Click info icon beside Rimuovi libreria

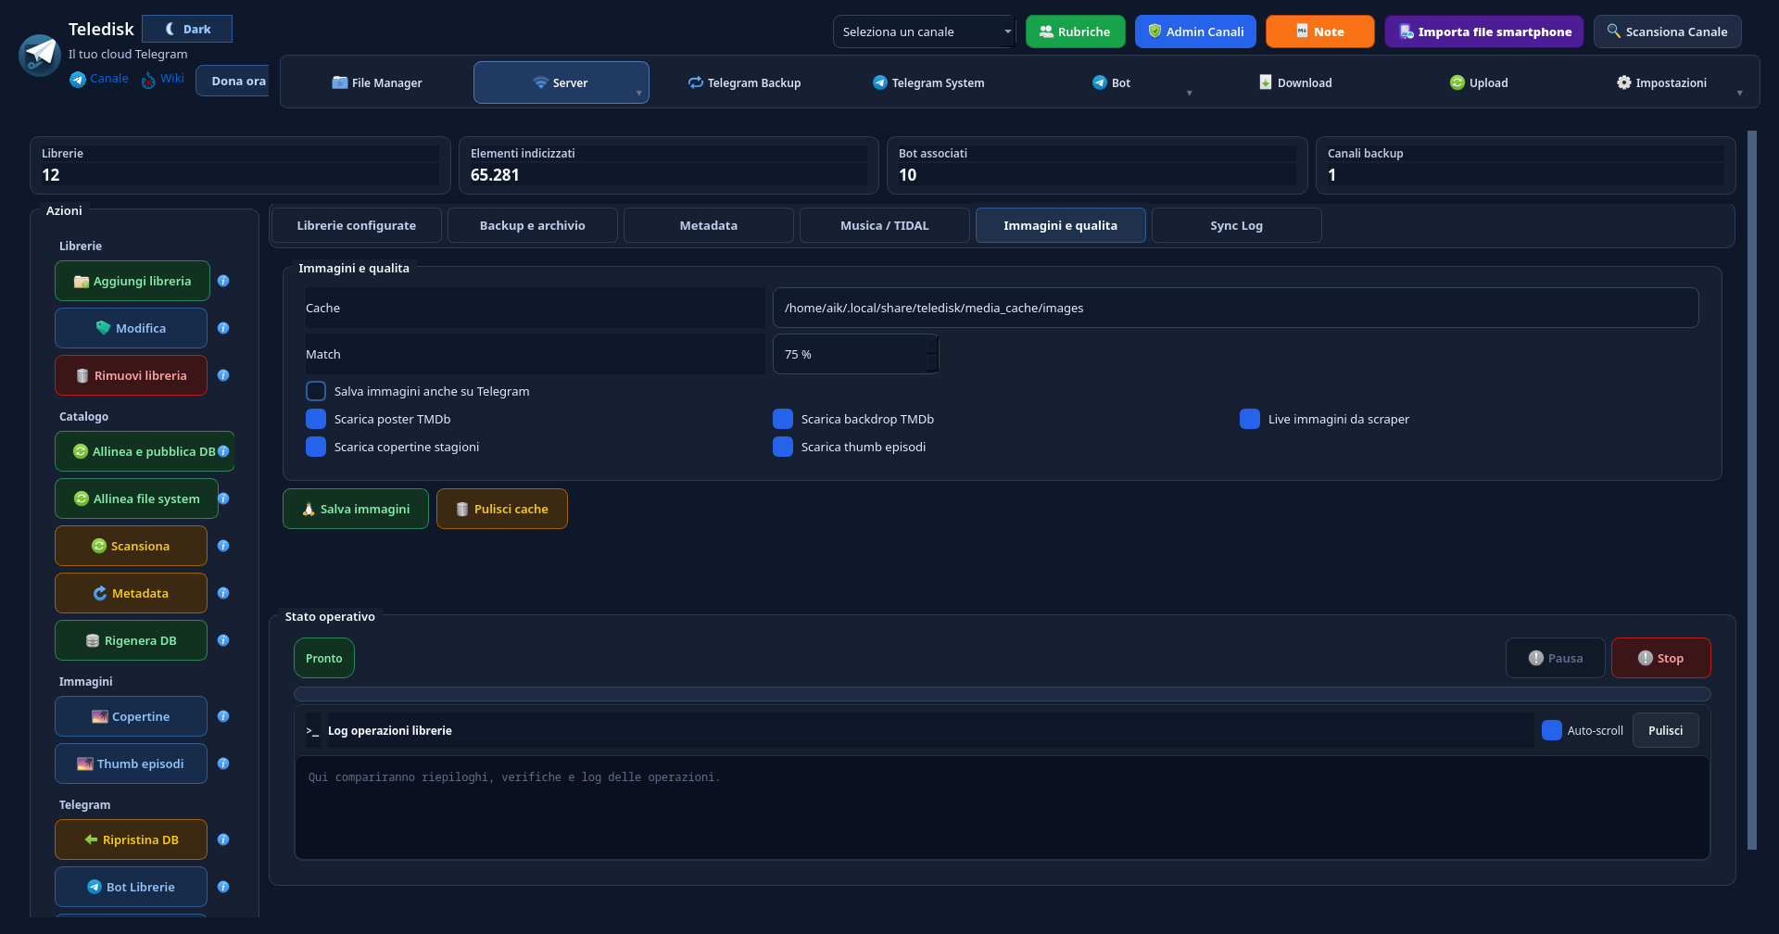(223, 375)
